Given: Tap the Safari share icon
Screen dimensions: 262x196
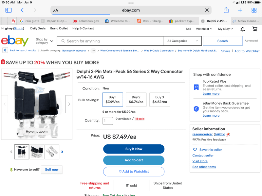Looking at the screenshot, I should (226, 10).
